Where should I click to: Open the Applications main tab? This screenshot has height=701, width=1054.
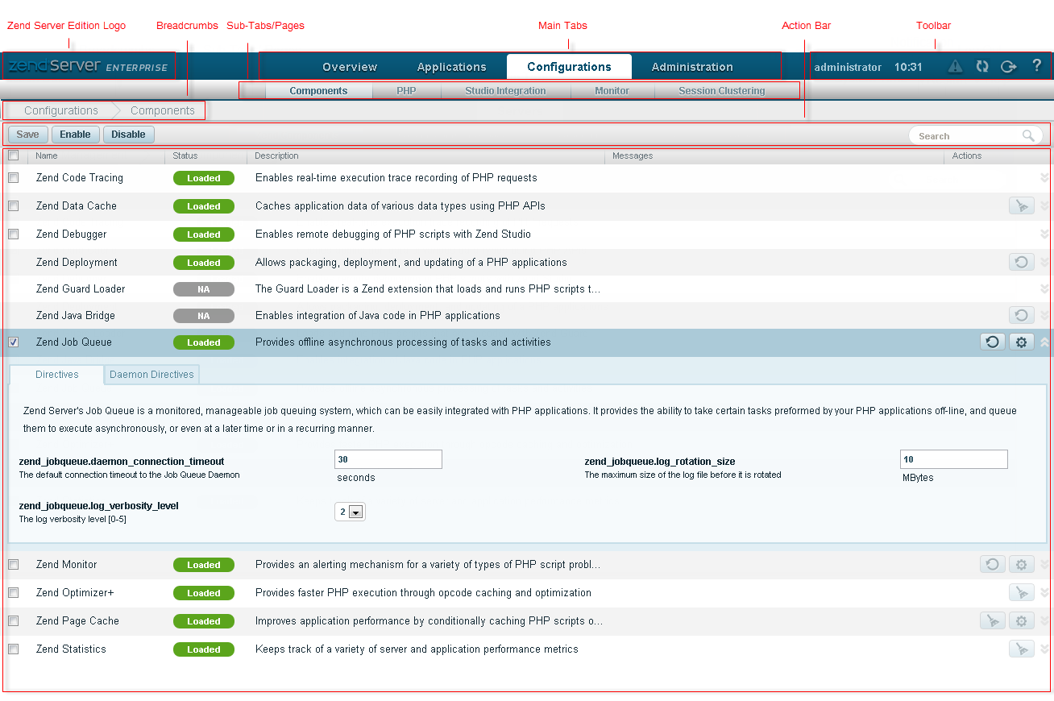pos(451,67)
